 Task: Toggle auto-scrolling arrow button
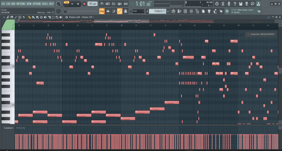coord(108,11)
